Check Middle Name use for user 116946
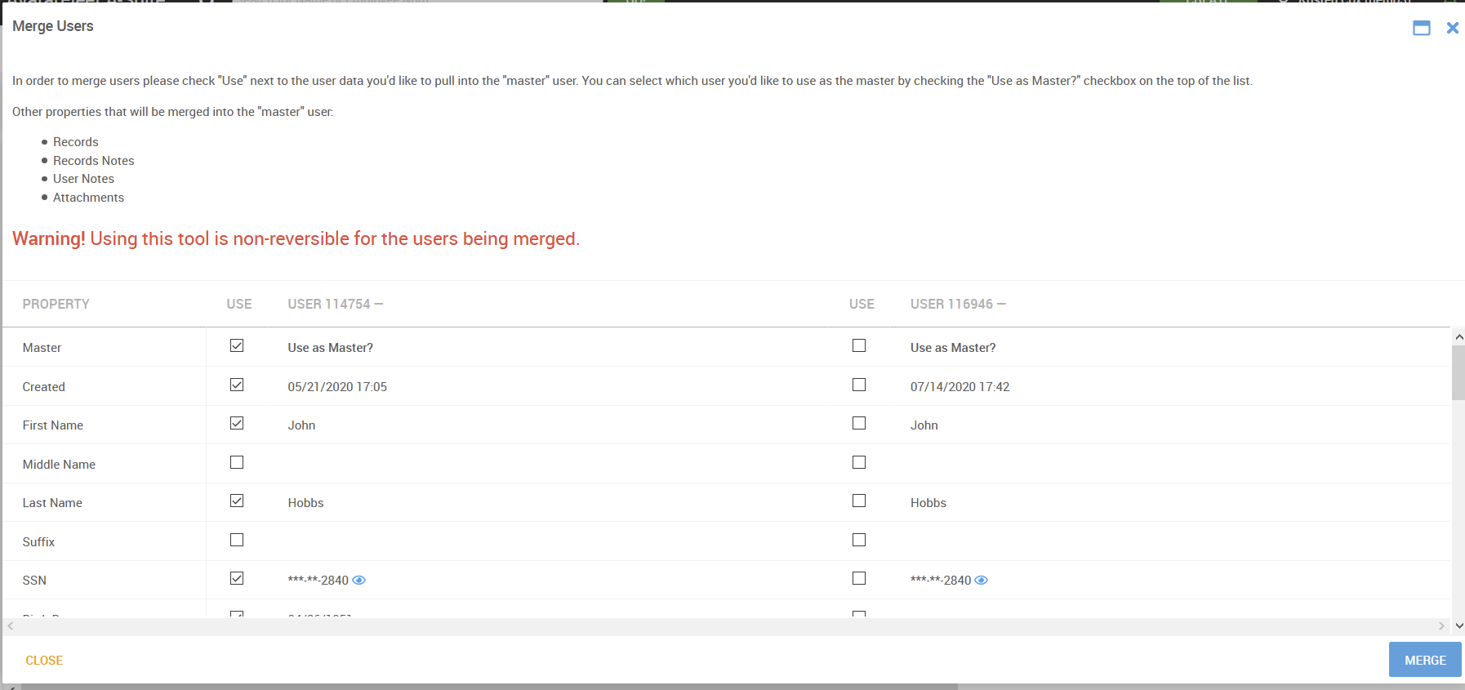1465x690 pixels. click(859, 462)
